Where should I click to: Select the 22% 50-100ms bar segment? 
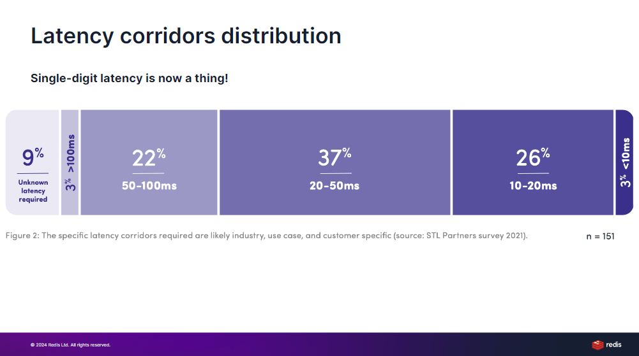[x=149, y=162]
